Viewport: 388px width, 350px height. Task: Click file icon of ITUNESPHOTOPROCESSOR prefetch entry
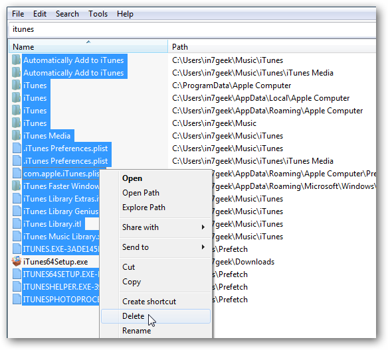(17, 300)
